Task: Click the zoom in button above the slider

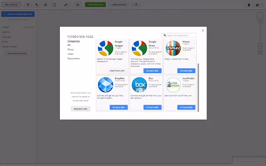Action: [x=261, y=22]
